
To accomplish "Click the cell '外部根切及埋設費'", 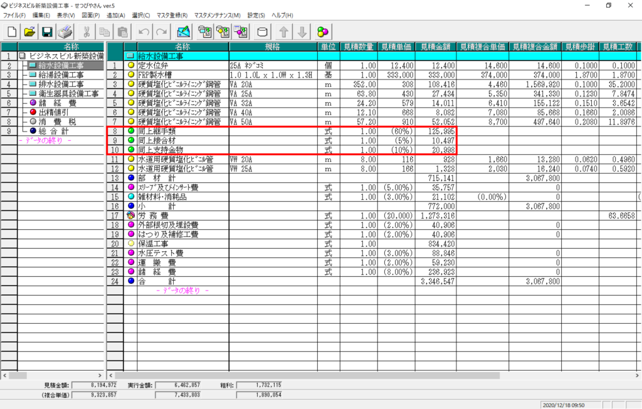I will coord(183,225).
